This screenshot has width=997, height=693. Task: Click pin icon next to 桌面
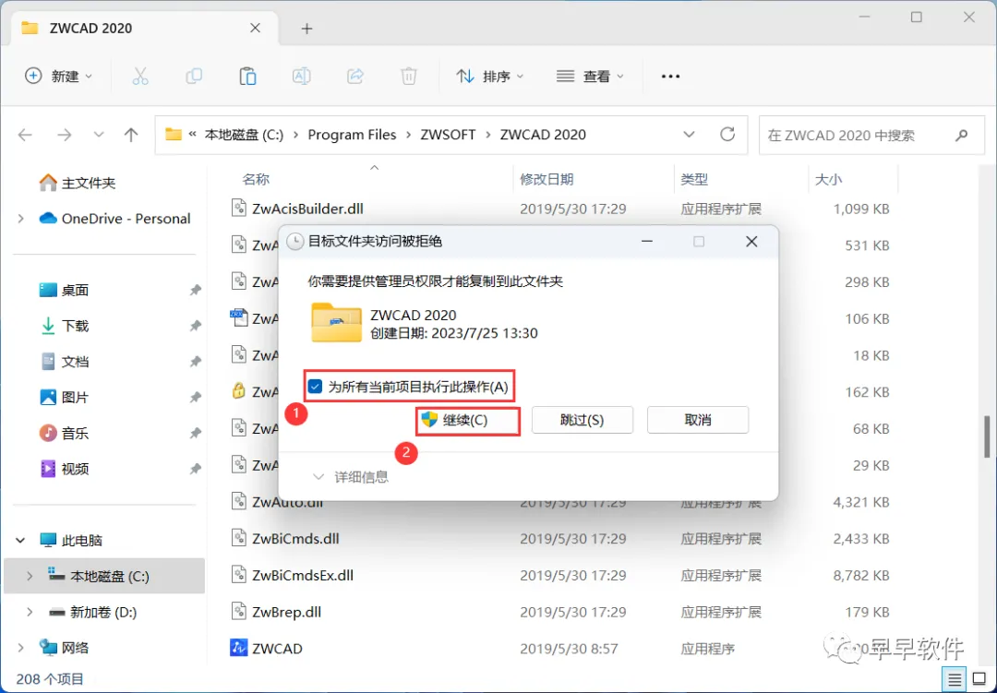tap(195, 290)
